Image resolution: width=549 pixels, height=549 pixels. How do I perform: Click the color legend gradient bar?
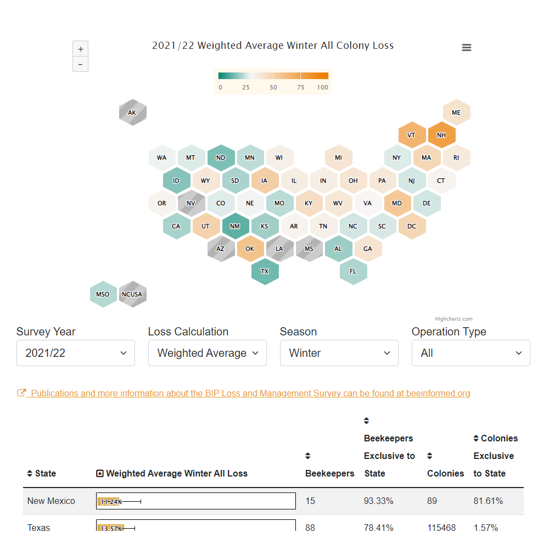(x=273, y=76)
